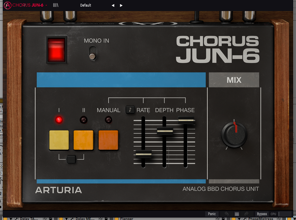Click the Rate slider handle
The height and width of the screenshot is (220, 296).
click(143, 154)
